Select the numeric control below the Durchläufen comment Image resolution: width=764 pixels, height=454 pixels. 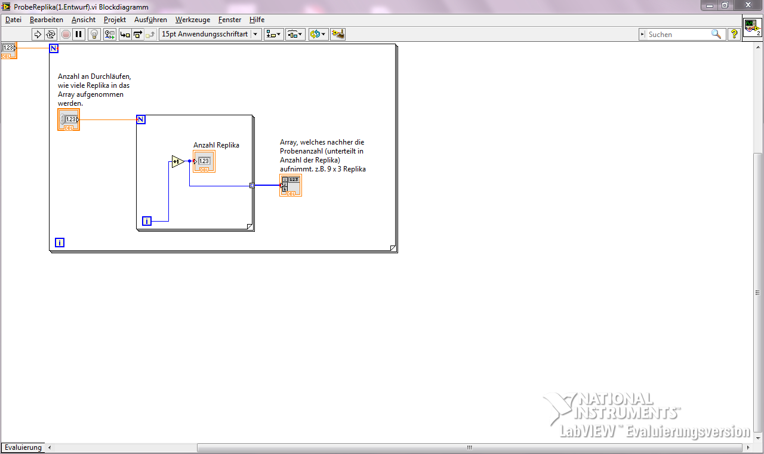(69, 119)
